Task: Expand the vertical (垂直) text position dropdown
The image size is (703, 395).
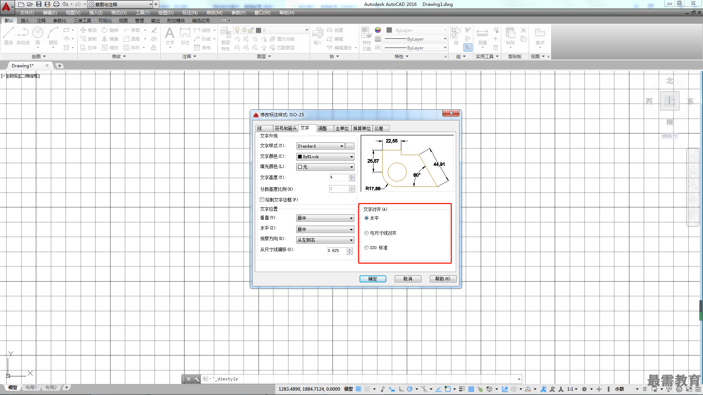Action: pyautogui.click(x=325, y=218)
